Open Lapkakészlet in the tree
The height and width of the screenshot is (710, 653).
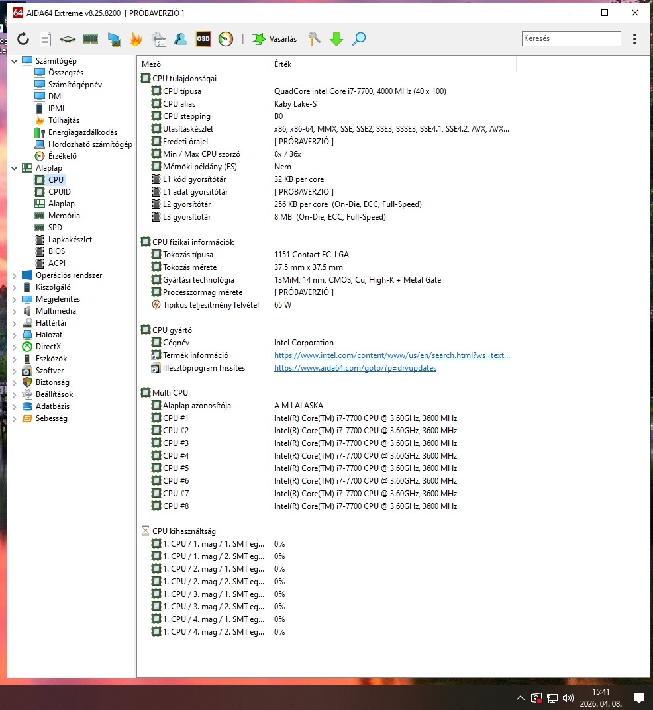[70, 240]
